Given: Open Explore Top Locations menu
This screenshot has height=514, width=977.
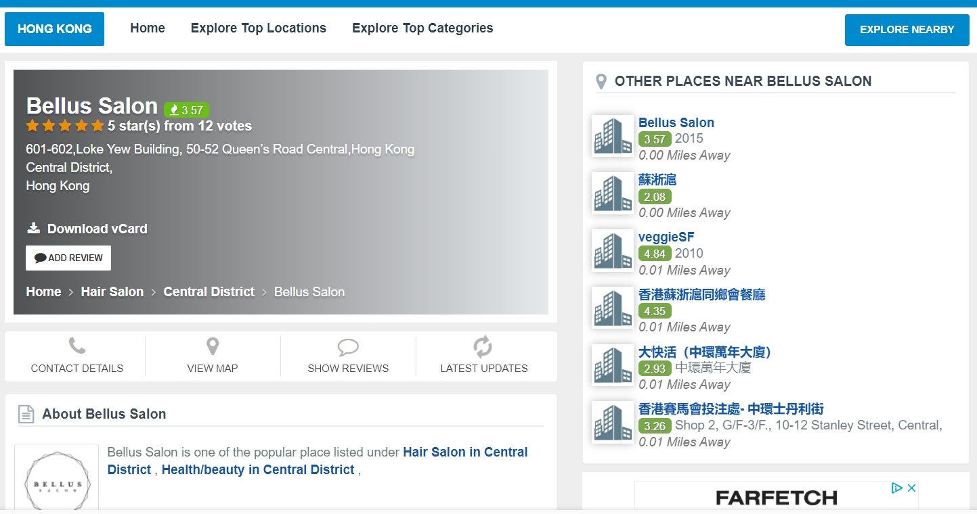Looking at the screenshot, I should pyautogui.click(x=259, y=28).
